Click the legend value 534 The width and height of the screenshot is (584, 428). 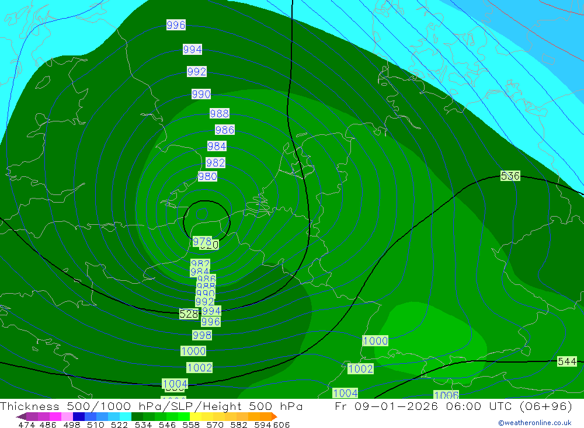coord(144,424)
